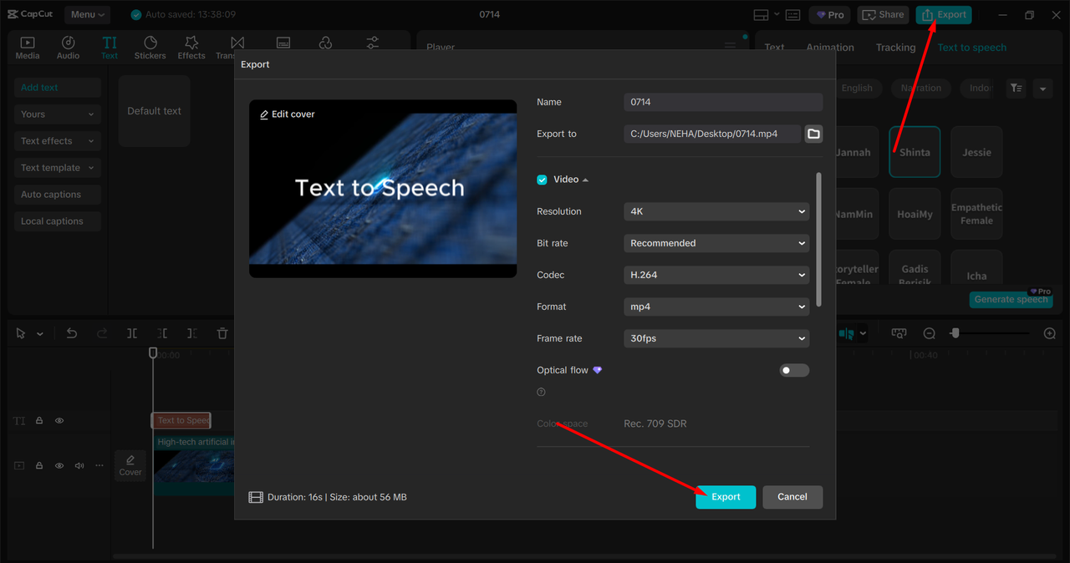Turn on the Optical flow switch
The width and height of the screenshot is (1070, 563).
794,370
